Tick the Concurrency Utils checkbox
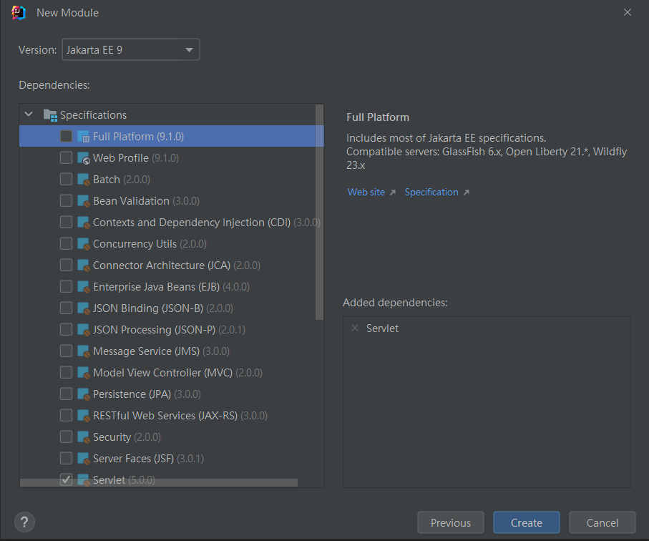 pyautogui.click(x=67, y=244)
